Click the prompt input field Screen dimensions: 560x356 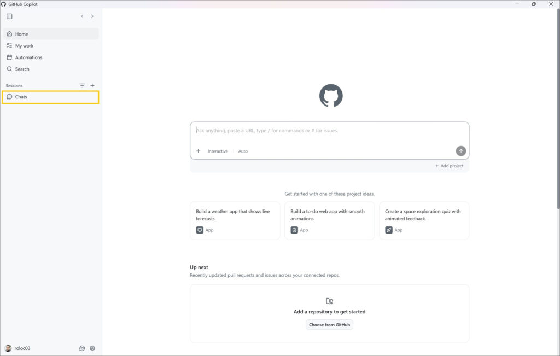pyautogui.click(x=329, y=131)
